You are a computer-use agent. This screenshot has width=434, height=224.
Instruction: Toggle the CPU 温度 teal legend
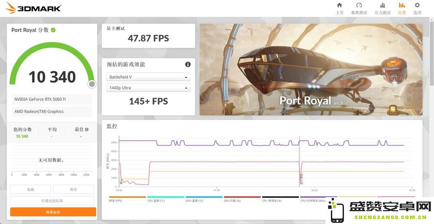[165, 199]
